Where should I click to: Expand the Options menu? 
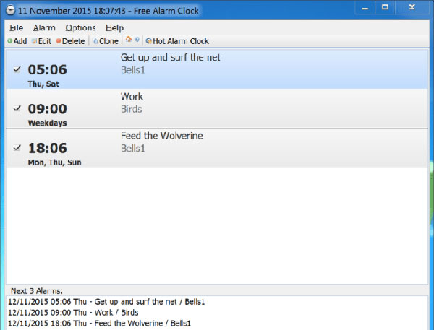pyautogui.click(x=80, y=27)
